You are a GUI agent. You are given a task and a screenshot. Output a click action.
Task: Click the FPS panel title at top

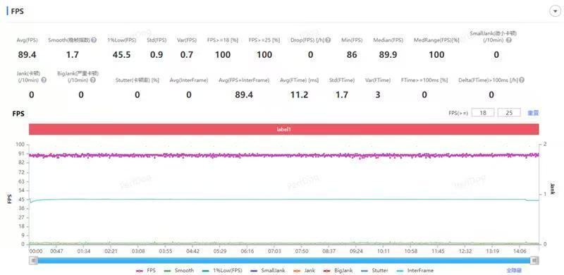[18, 11]
